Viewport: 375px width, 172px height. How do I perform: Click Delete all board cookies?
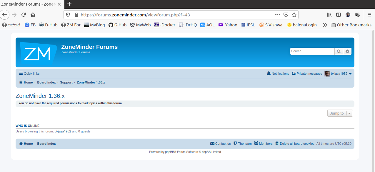[295, 144]
